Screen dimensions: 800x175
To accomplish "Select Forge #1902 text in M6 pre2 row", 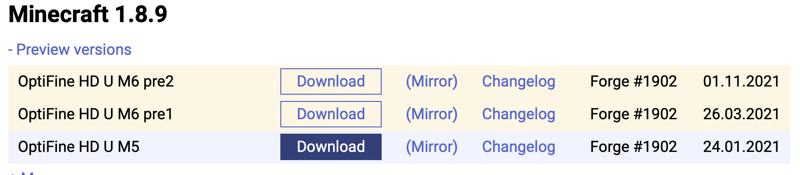I will click(634, 81).
